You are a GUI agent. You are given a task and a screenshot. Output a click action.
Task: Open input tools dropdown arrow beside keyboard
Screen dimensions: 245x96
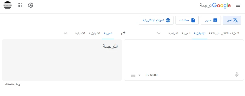[x=139, y=75]
